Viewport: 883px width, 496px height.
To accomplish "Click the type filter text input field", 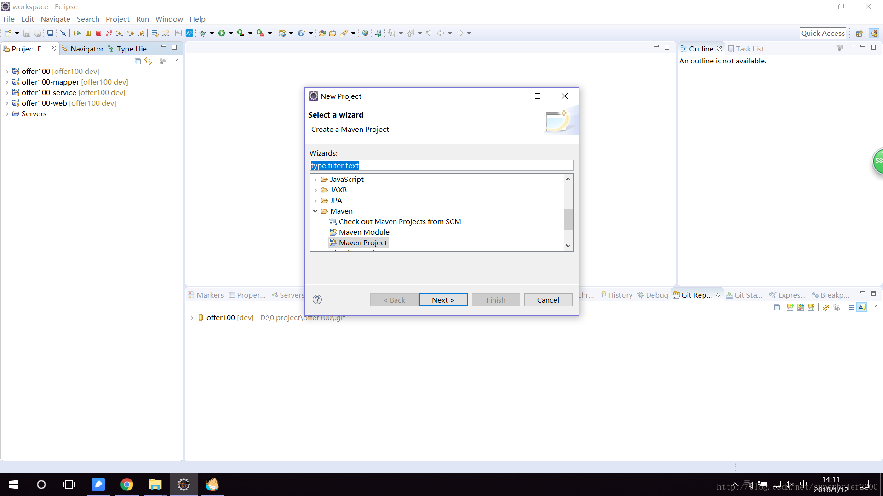I will point(441,165).
